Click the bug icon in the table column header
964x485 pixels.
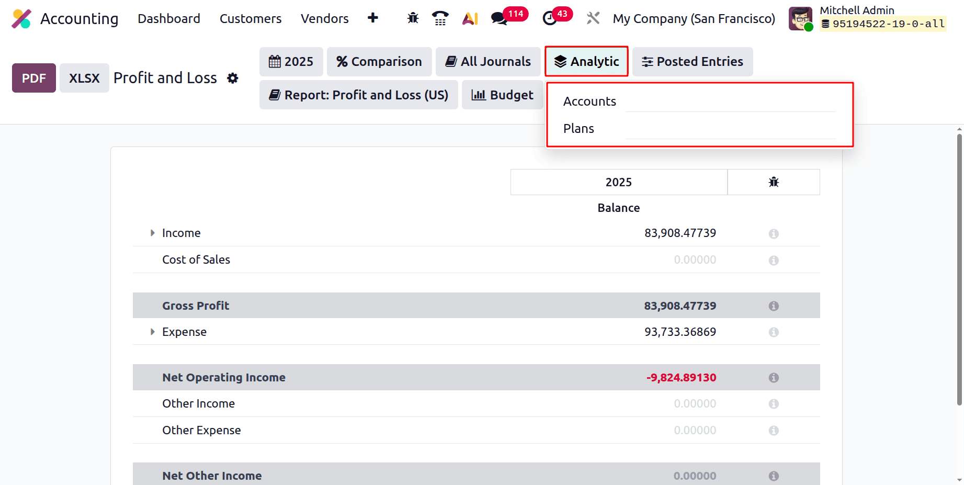pyautogui.click(x=774, y=182)
